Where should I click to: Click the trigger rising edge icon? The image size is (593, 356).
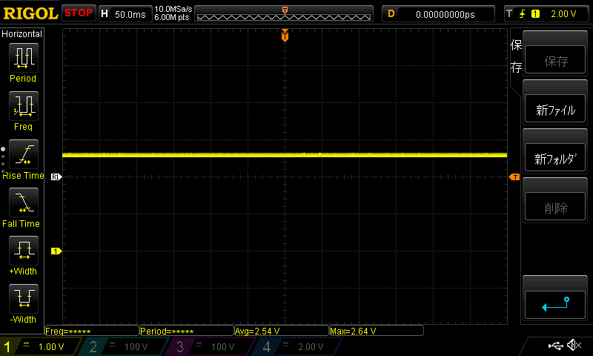523,14
